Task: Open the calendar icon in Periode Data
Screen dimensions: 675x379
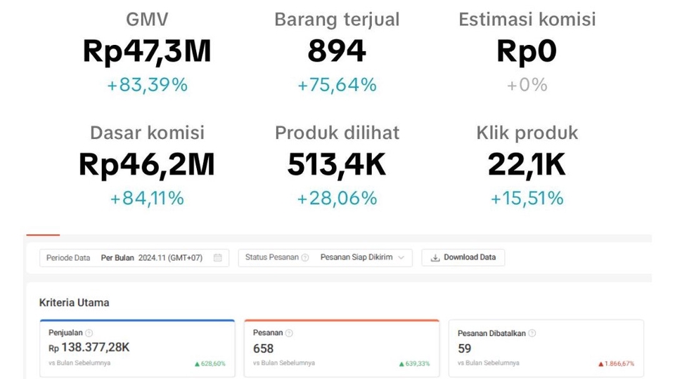Action: pyautogui.click(x=217, y=258)
